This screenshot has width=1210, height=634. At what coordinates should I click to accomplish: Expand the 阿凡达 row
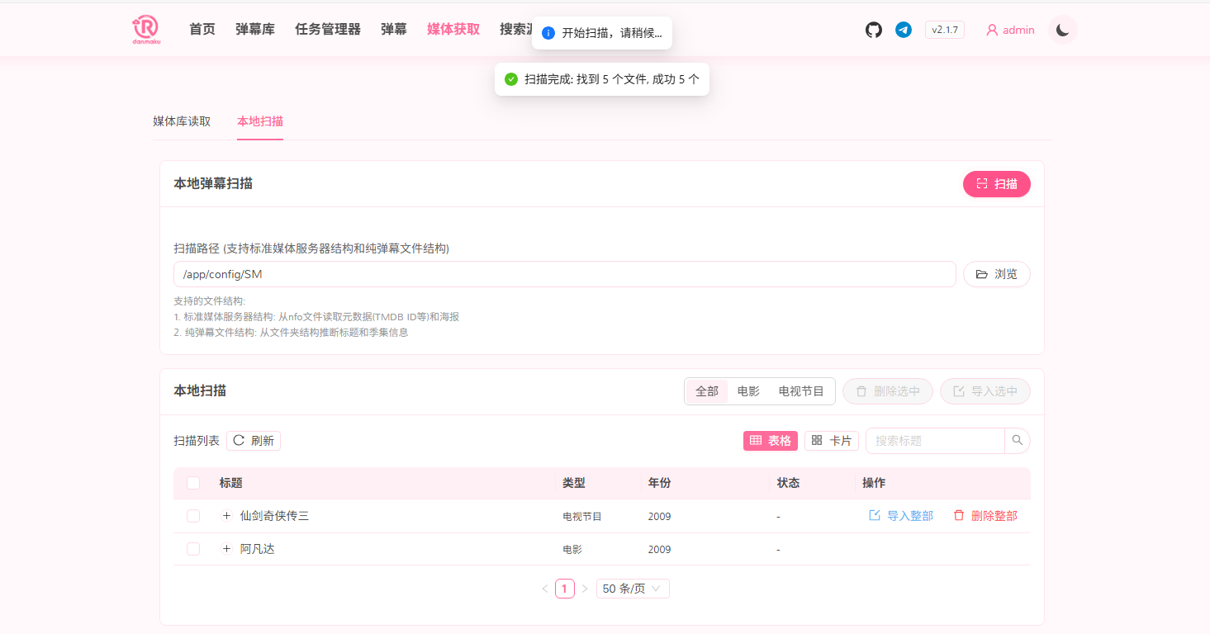pos(226,549)
